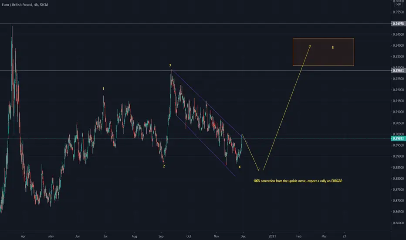Click the 0.86500 price axis label
The width and height of the screenshot is (406, 240).
pos(398,212)
